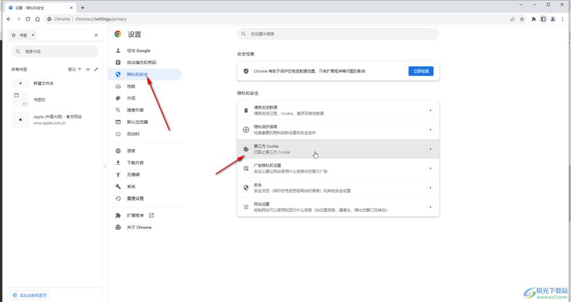
Task: Open 第三方 Cookie settings row
Action: pos(338,149)
